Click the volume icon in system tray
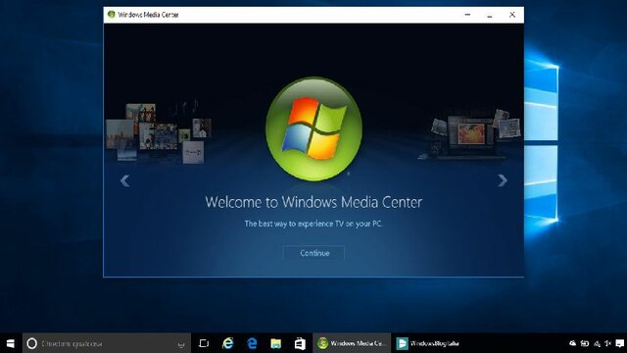Viewport: 627px width, 353px height. tap(607, 343)
